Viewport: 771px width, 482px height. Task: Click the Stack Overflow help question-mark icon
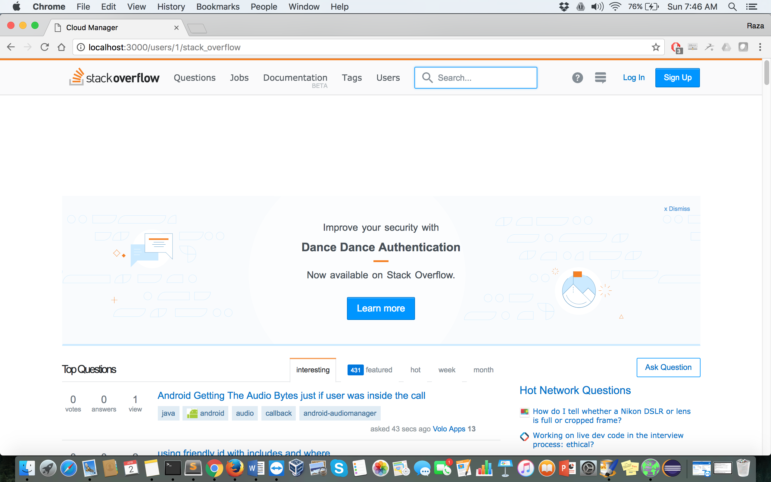(577, 77)
